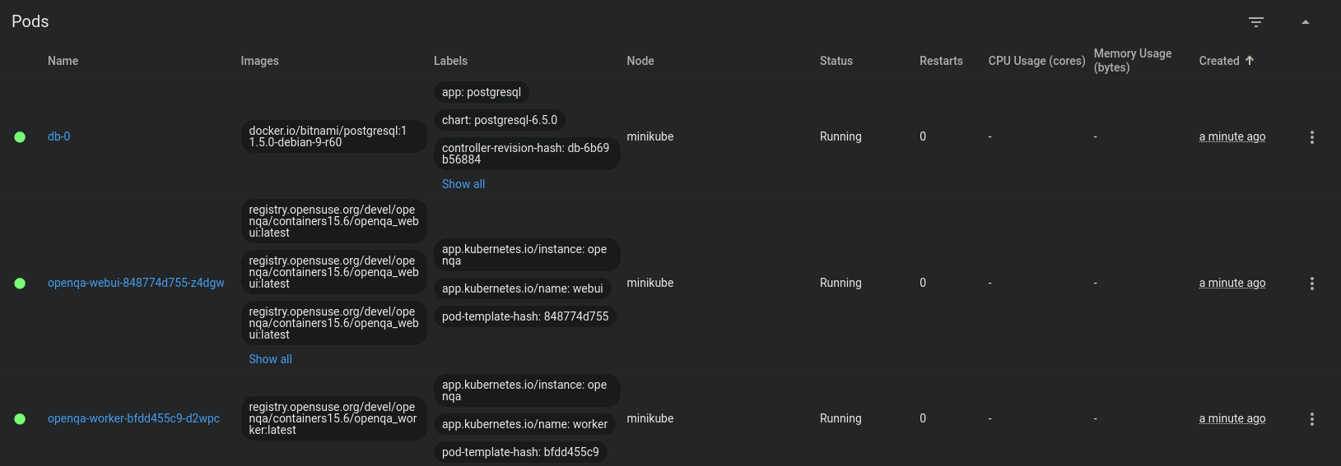Open openqa-worker-bfdd455c9-d2wpc pod details
Viewport: 1341px width, 466px height.
[x=133, y=418]
